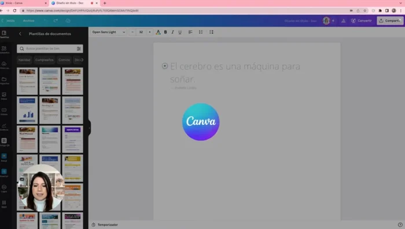Show more category chips with arrow
Viewport: 405px width, 229px height.
pos(82,60)
